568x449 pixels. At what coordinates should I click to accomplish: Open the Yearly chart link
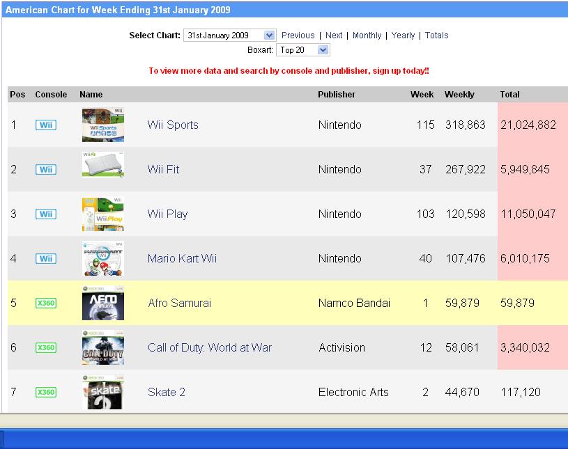coord(403,36)
